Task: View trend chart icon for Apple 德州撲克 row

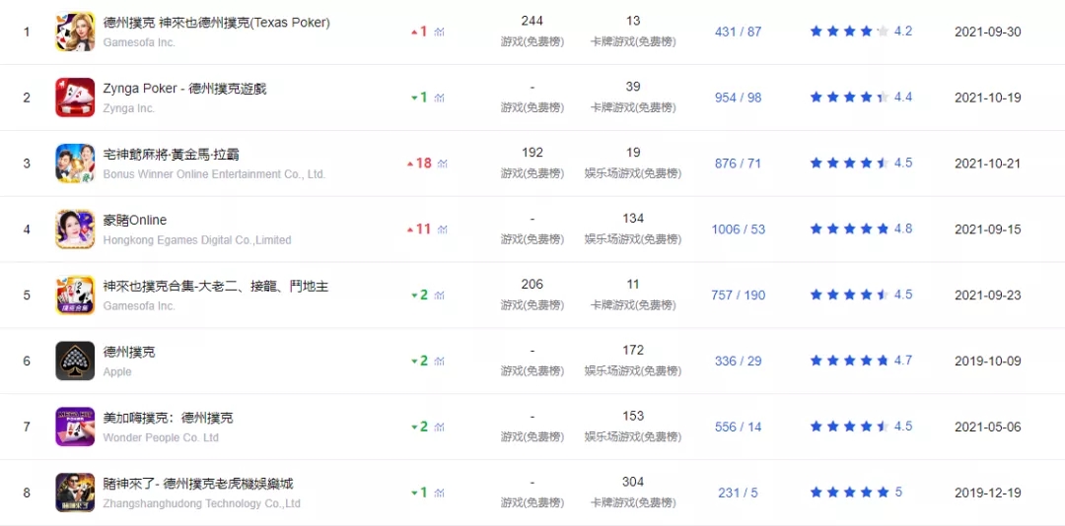Action: [x=439, y=362]
